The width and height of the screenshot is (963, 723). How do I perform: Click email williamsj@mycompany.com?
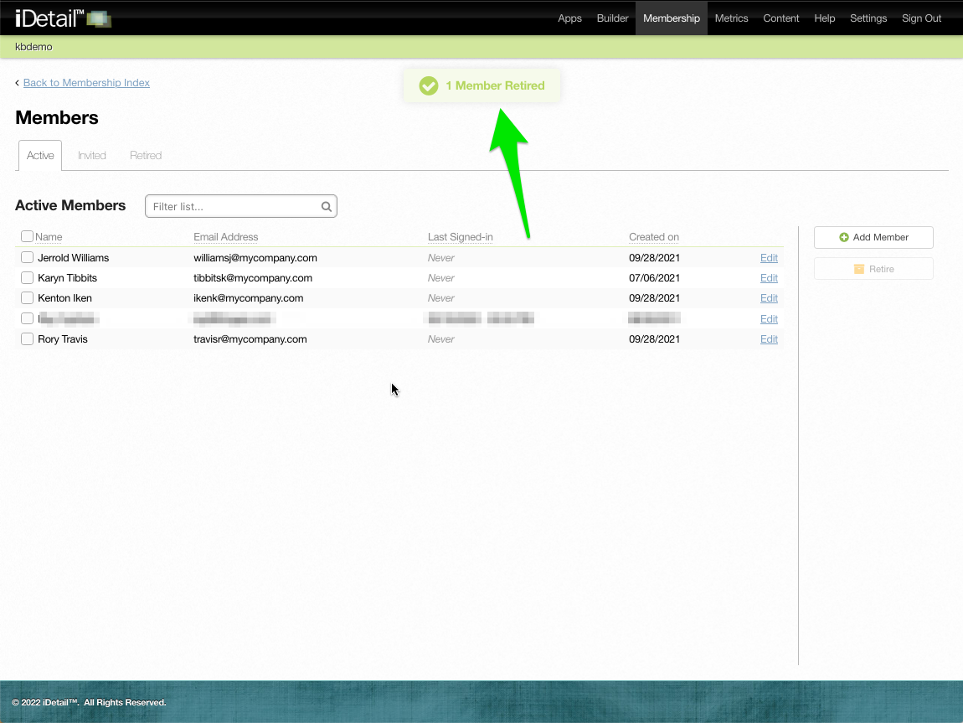coord(255,258)
